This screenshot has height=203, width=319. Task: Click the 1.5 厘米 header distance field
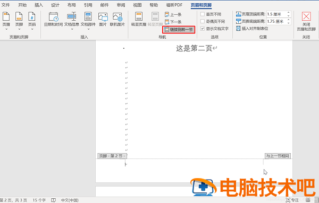pos(276,14)
